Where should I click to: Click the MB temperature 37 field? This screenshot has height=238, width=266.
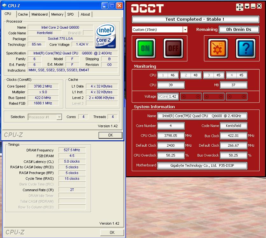coord(234,85)
